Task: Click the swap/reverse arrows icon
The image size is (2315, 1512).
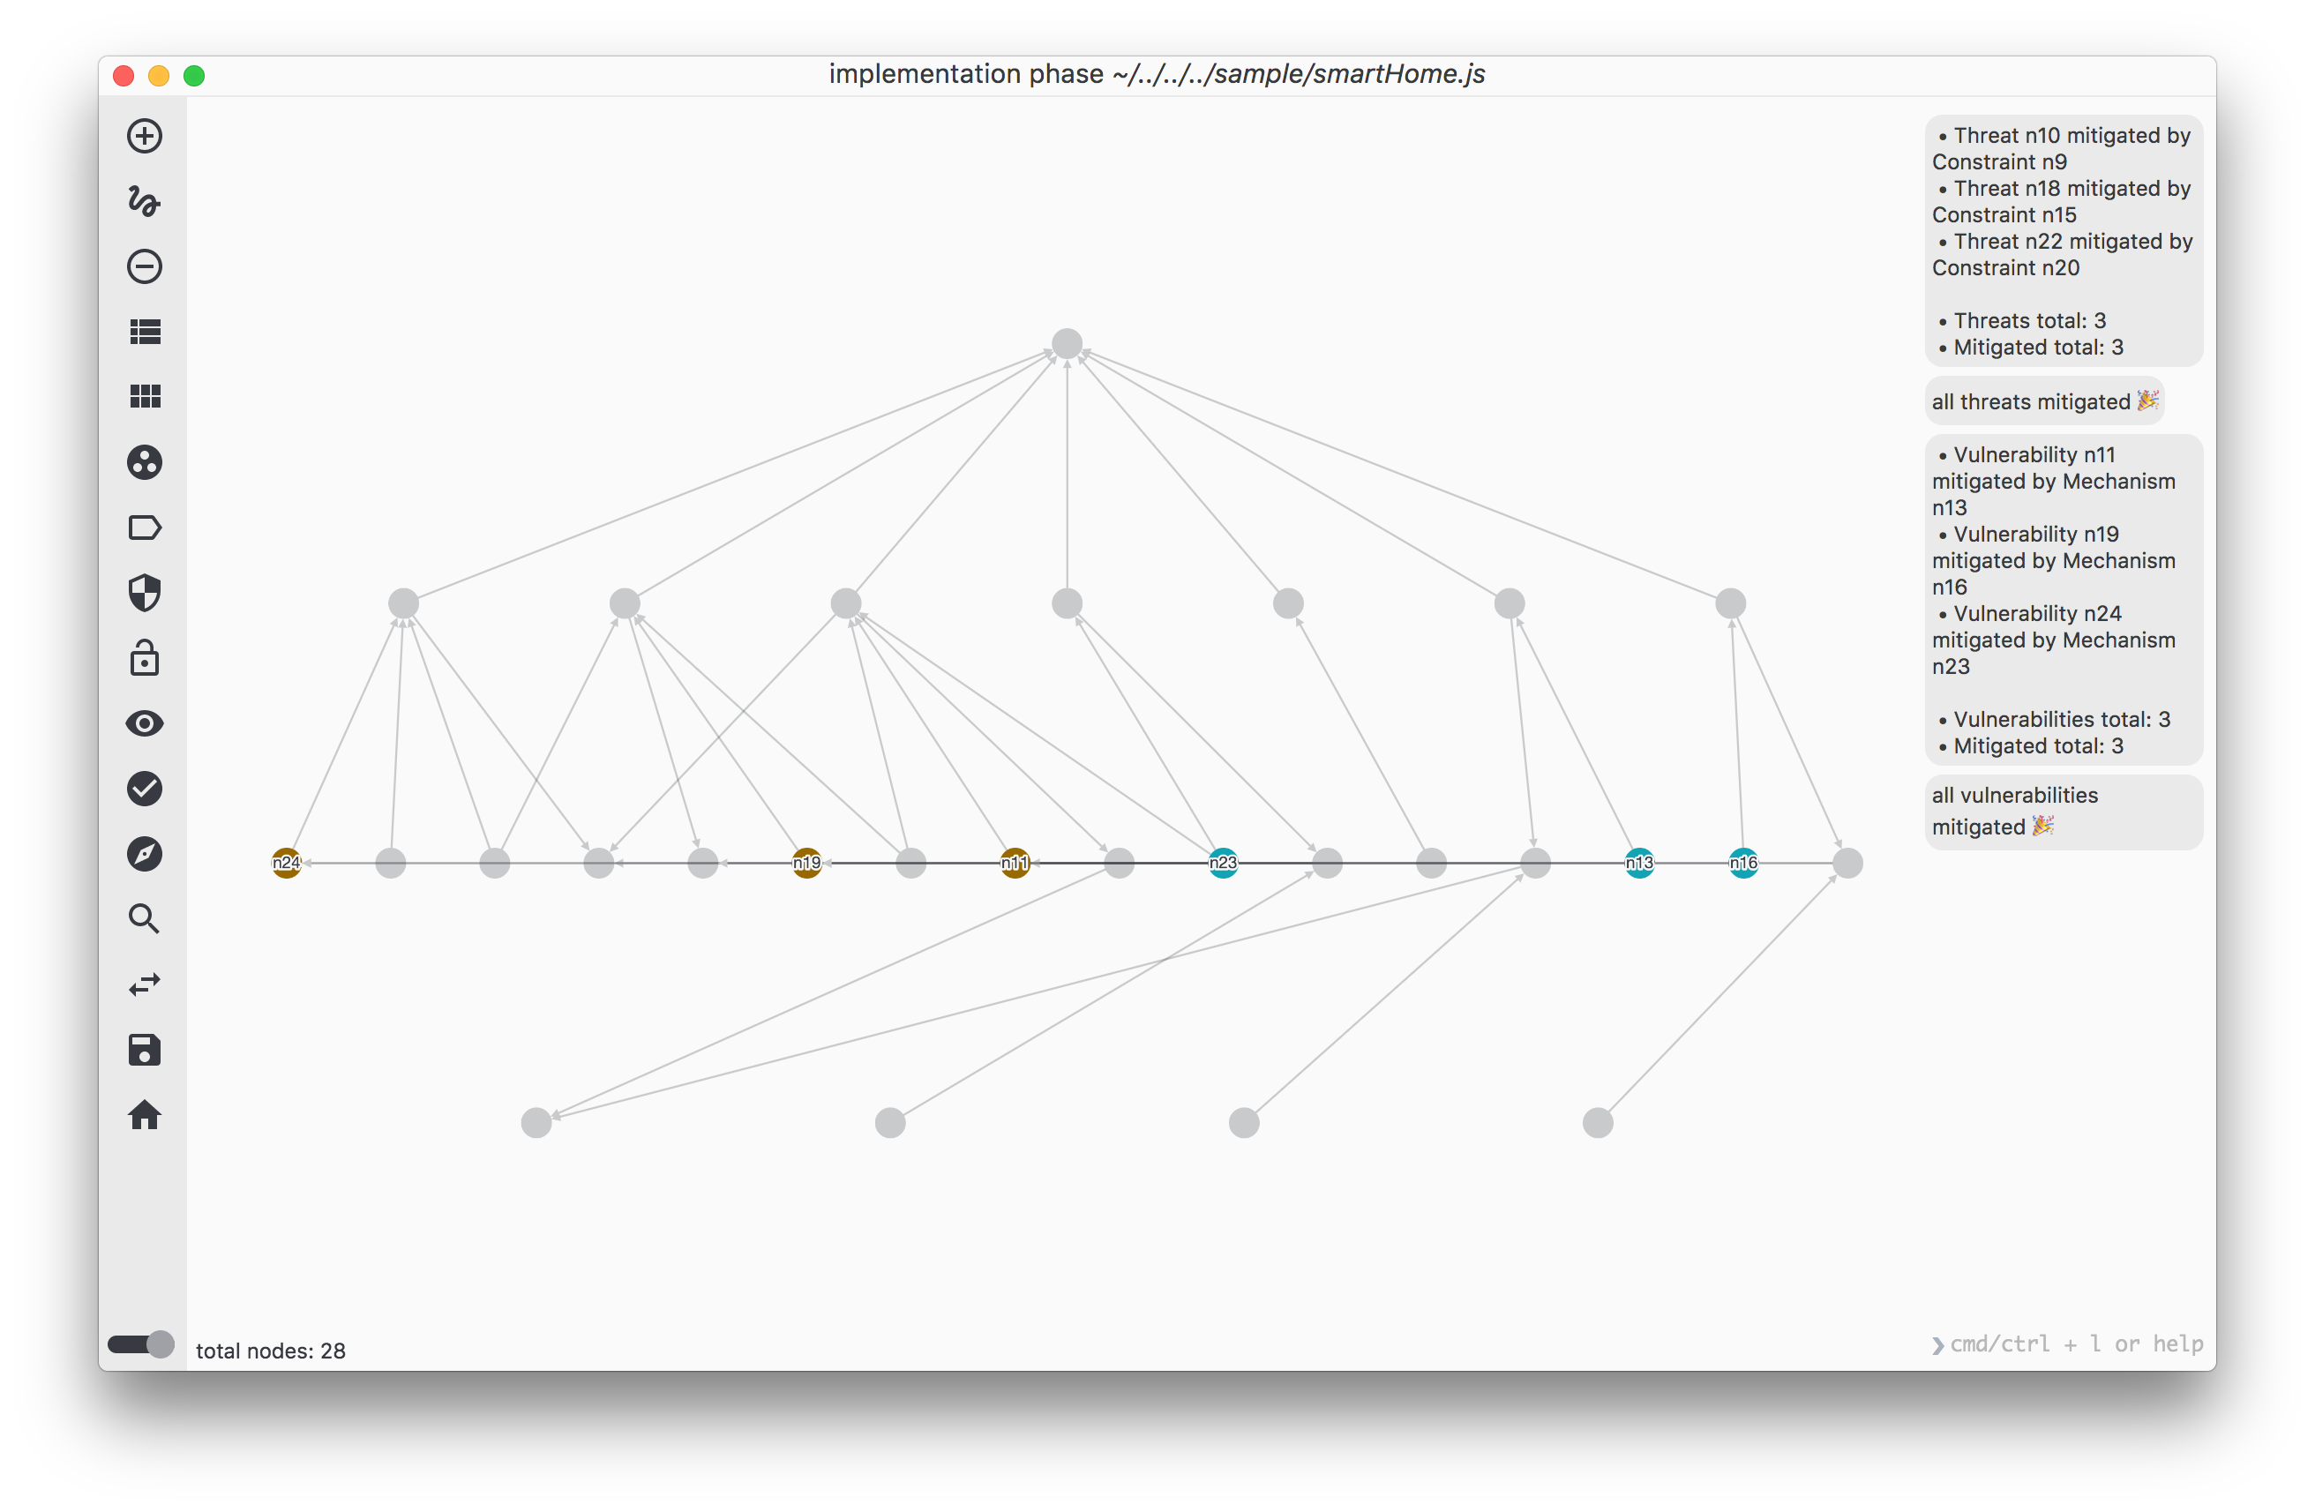Action: click(144, 985)
